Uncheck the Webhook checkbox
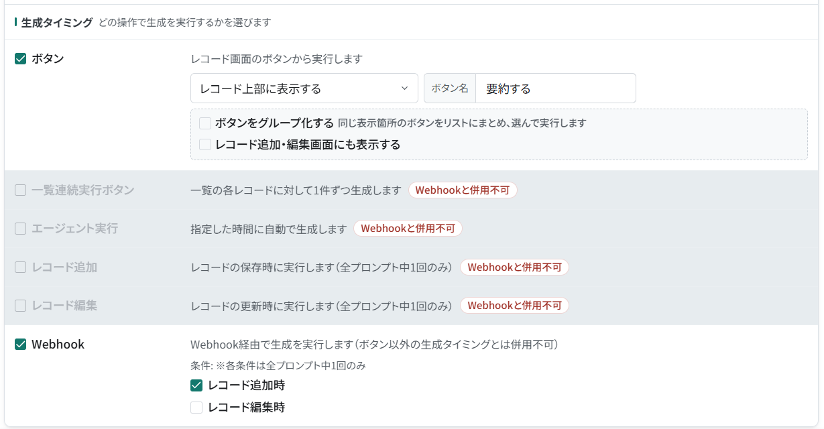824x429 pixels. pyautogui.click(x=20, y=345)
